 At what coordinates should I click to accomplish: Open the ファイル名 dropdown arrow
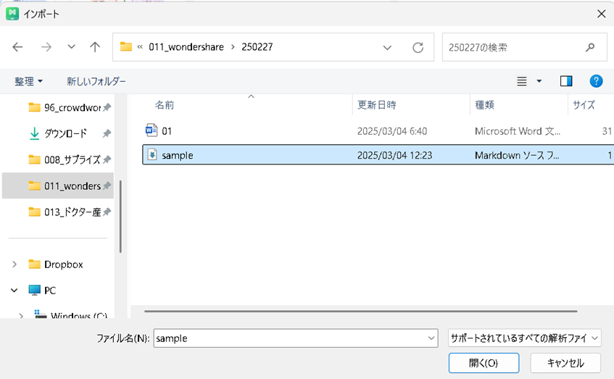coord(431,338)
